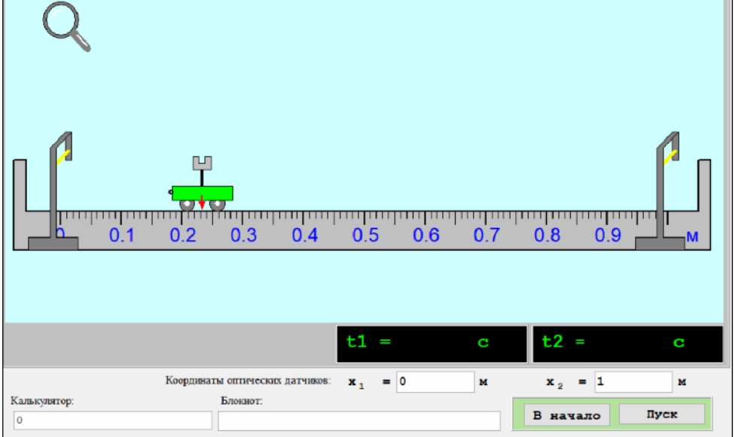Click the gray flag holder atop cart
735x437 pixels.
click(202, 163)
